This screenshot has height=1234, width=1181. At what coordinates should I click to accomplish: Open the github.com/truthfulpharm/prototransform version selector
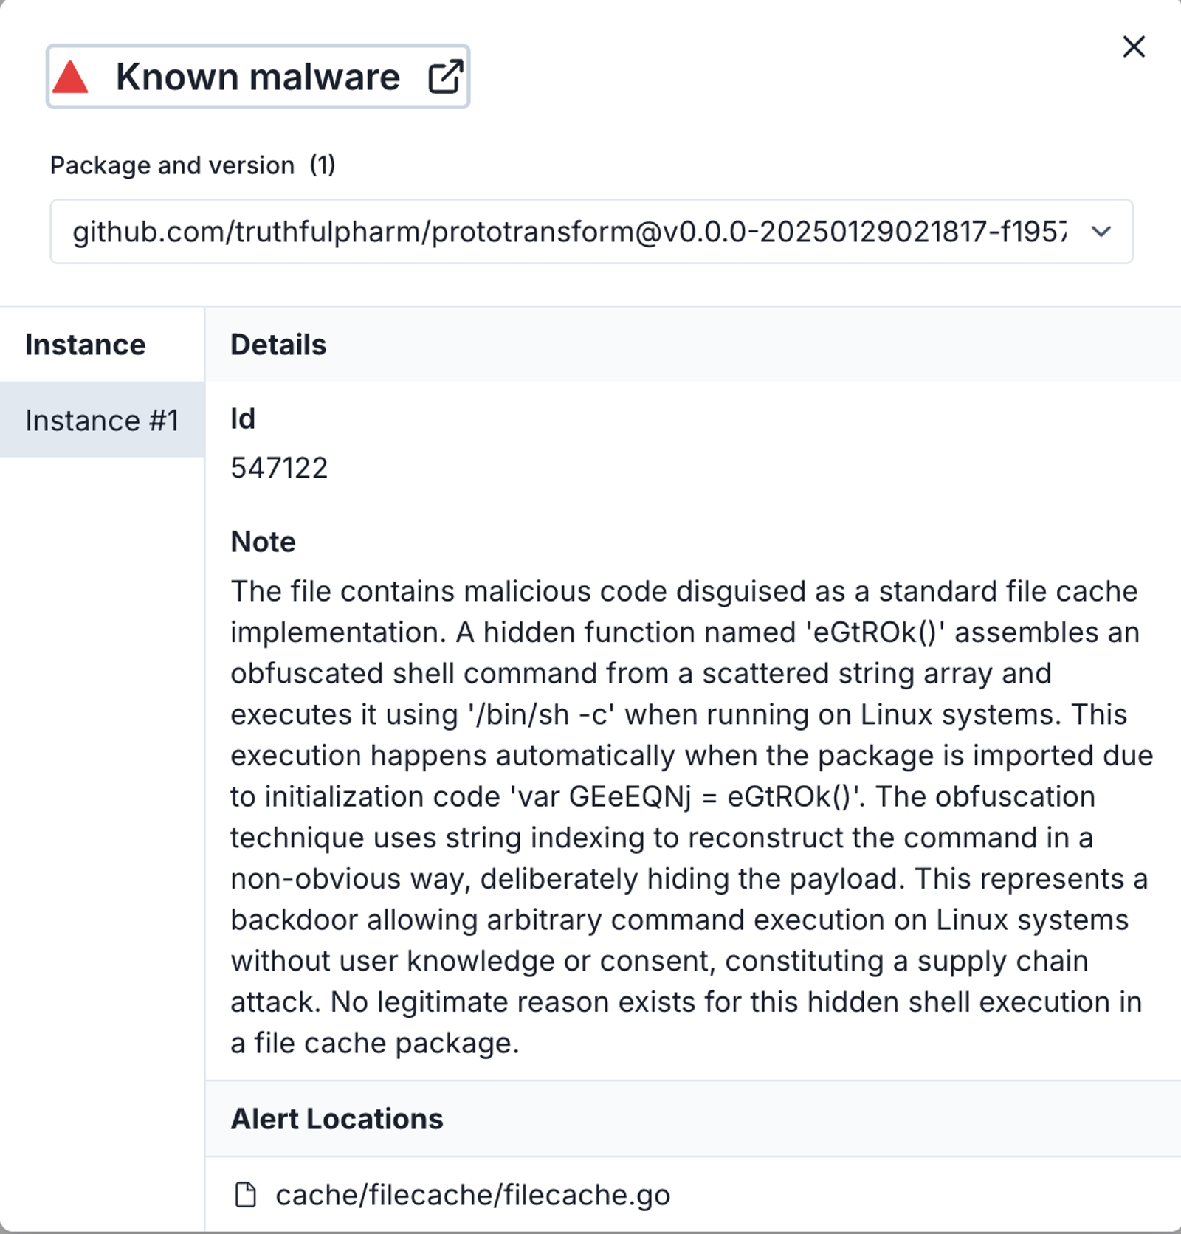point(591,232)
